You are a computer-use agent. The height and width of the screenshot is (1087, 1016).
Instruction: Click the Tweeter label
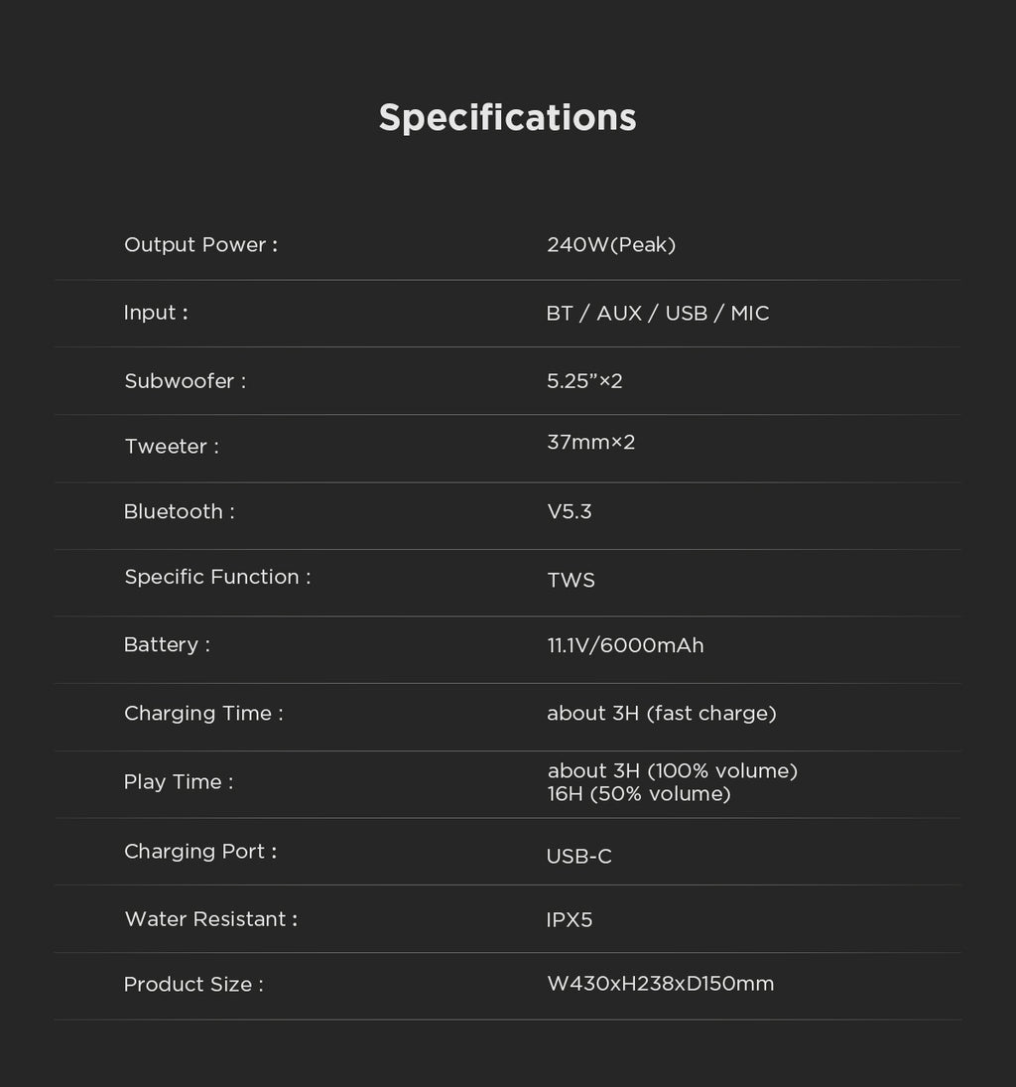172,447
